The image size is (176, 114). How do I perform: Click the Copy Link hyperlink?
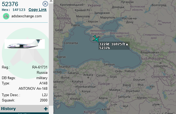(38, 10)
